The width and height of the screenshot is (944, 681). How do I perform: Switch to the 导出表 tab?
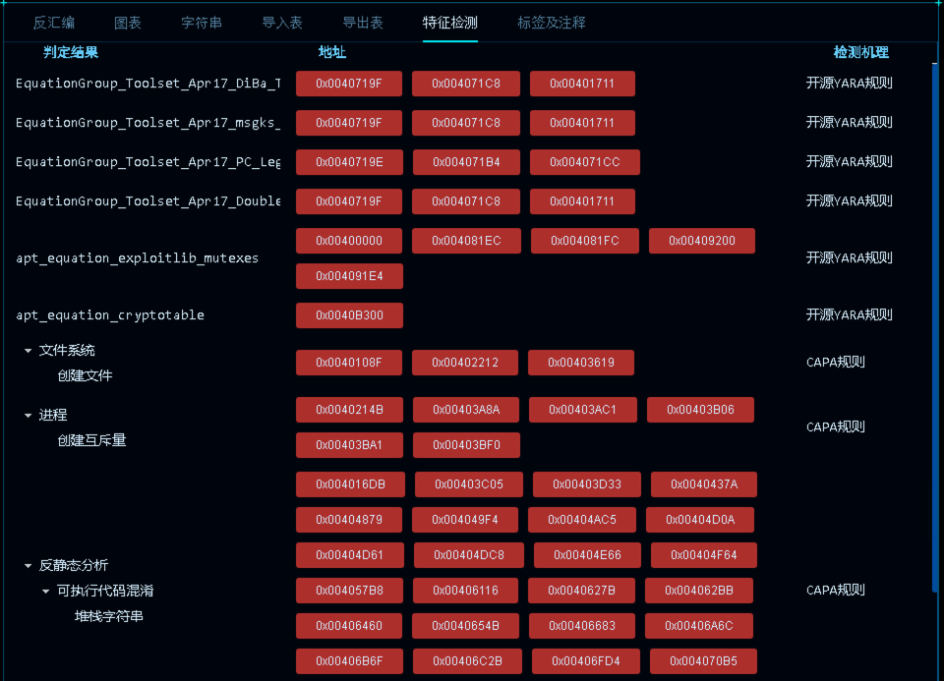(363, 23)
